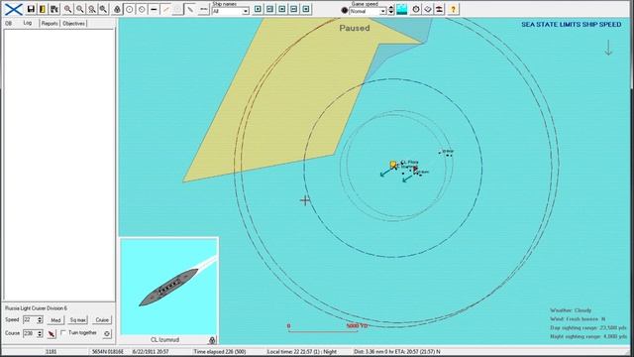The height and width of the screenshot is (357, 634).
Task: Click the toolbar icon right of the yellow door
Action: click(x=54, y=9)
